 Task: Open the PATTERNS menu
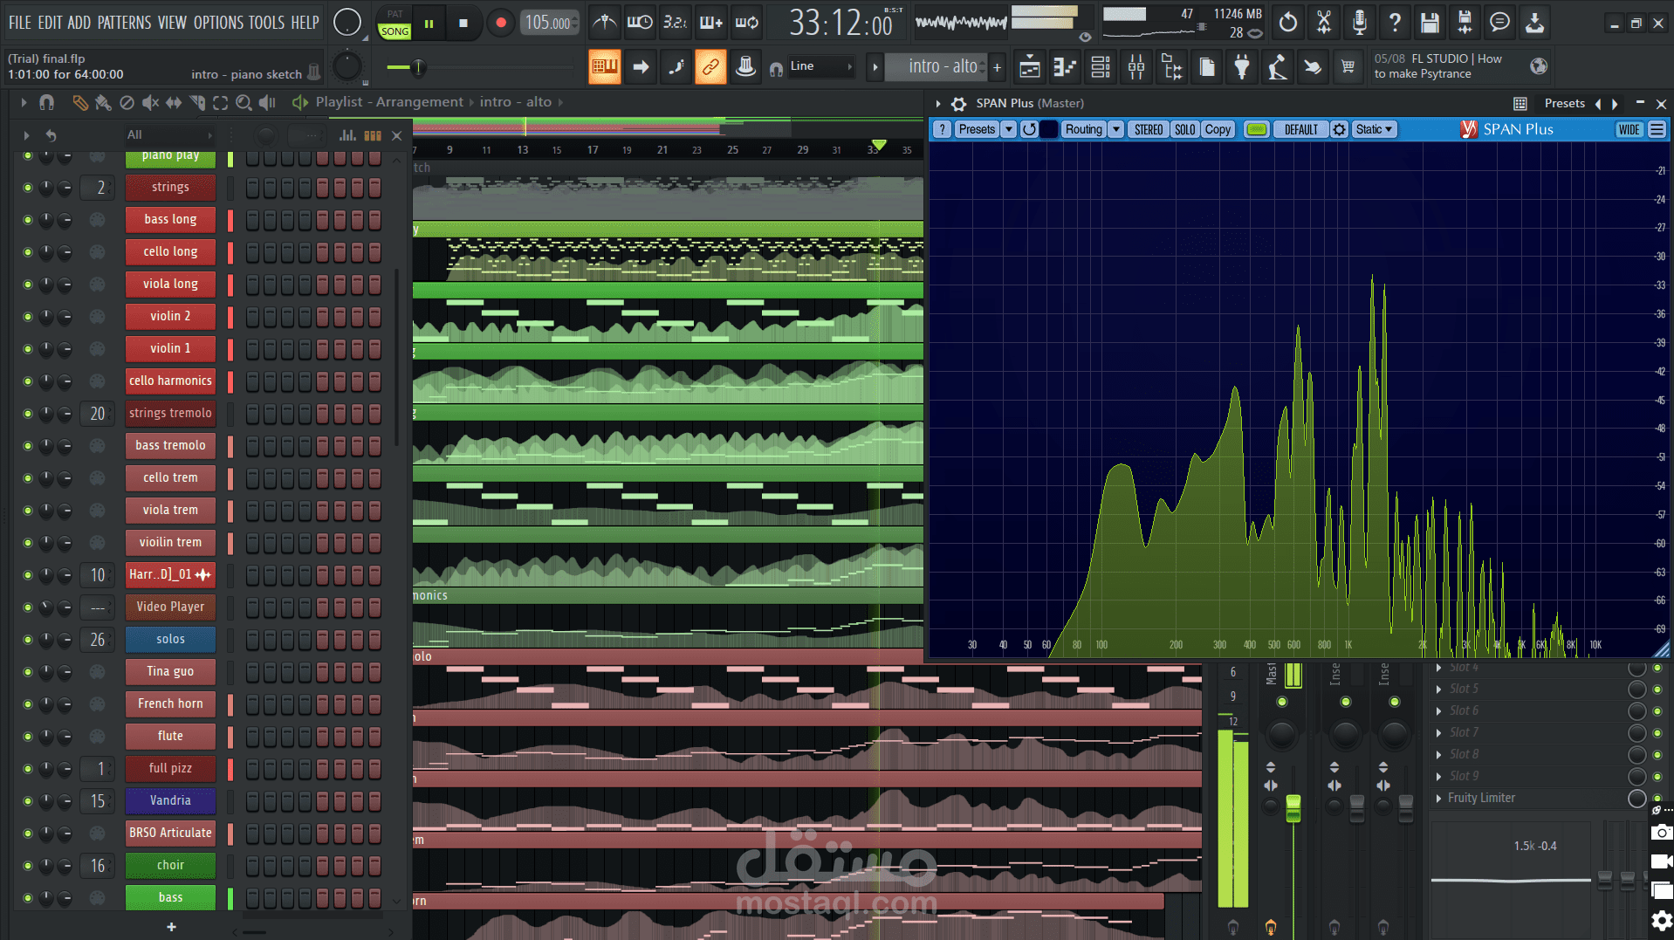pyautogui.click(x=124, y=23)
